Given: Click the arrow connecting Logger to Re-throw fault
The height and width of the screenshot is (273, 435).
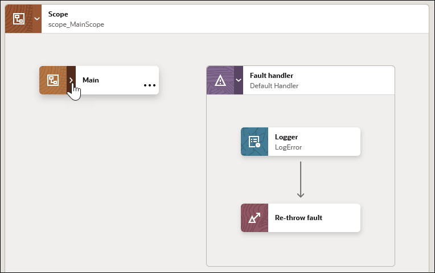Looking at the screenshot, I should click(x=301, y=179).
